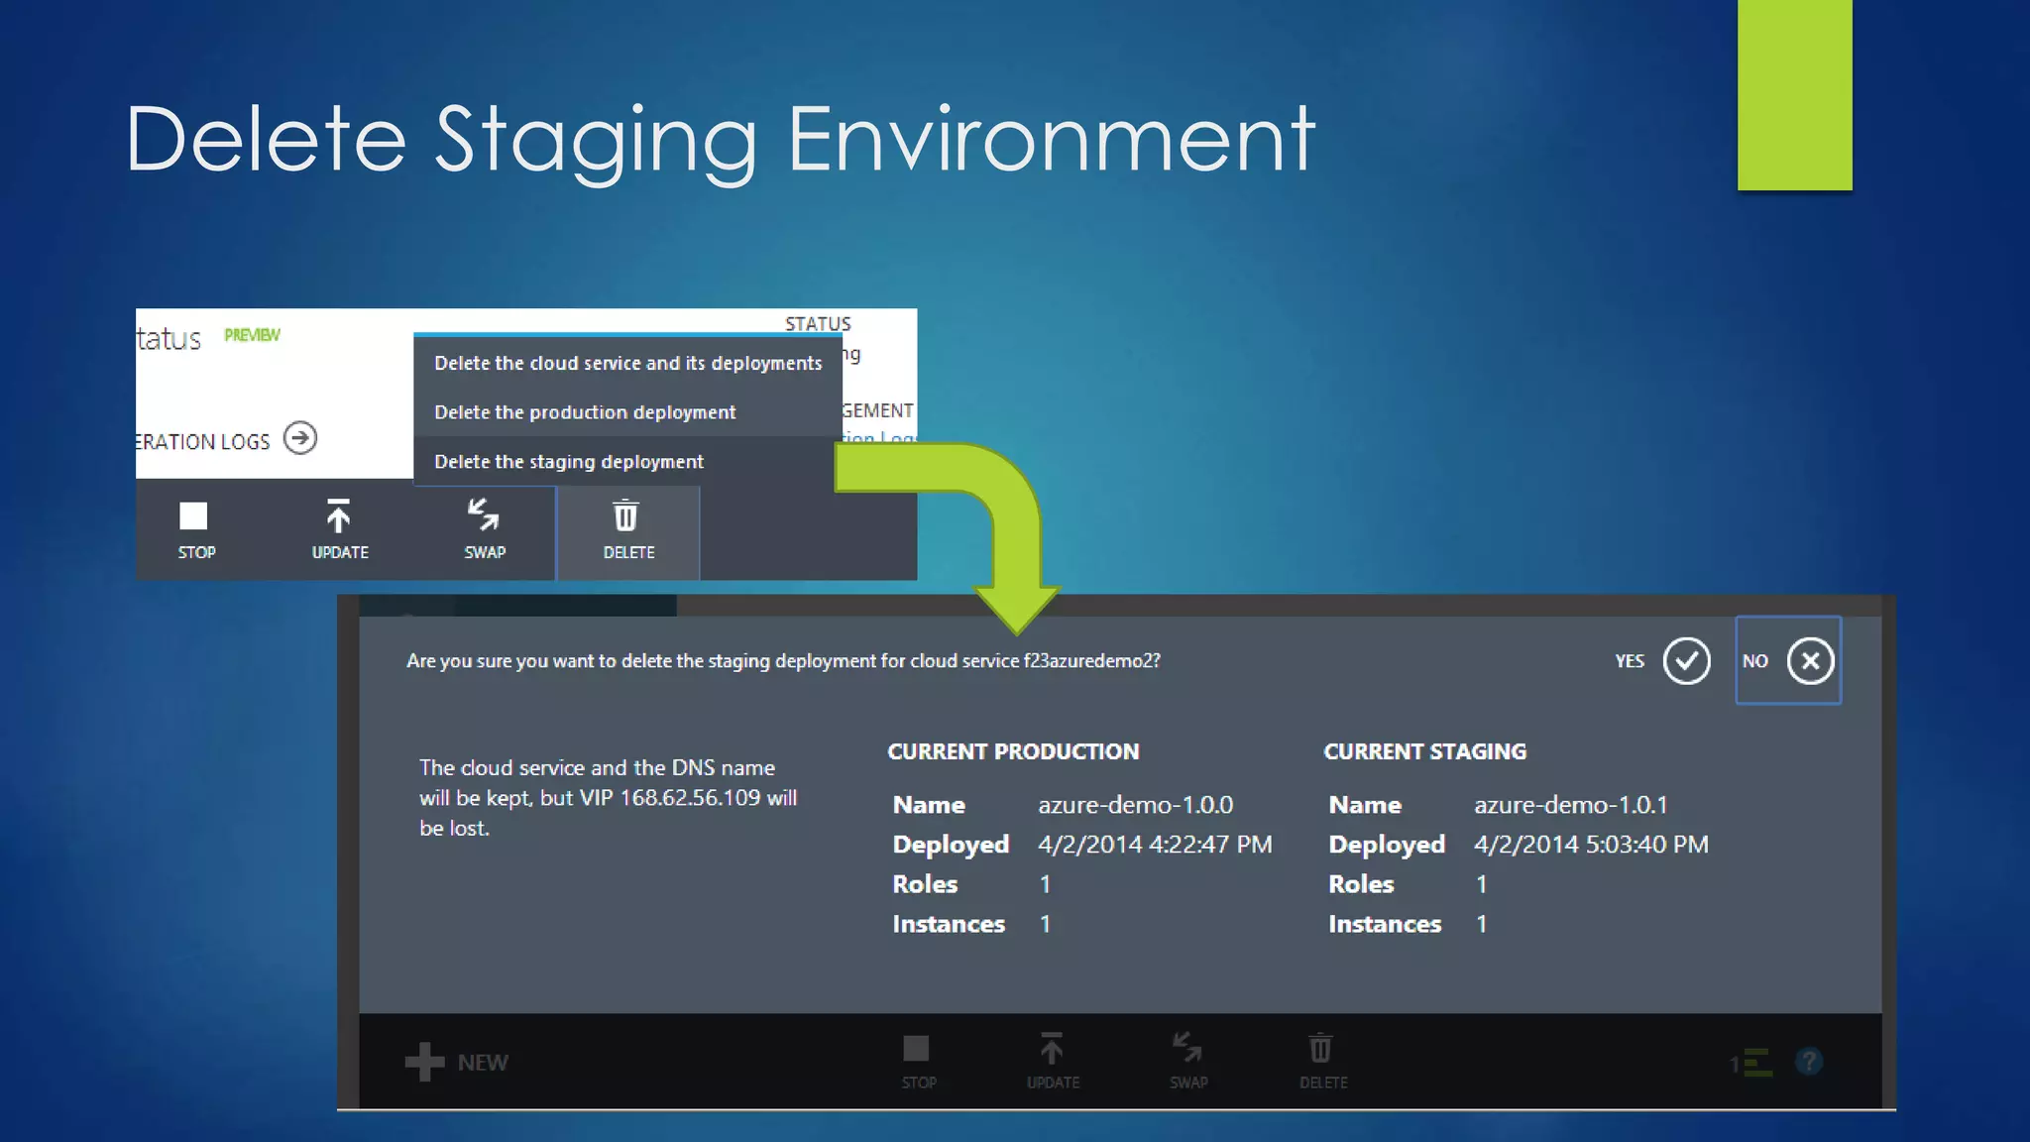Click the help question mark icon
The width and height of the screenshot is (2030, 1142).
pos(1809,1062)
